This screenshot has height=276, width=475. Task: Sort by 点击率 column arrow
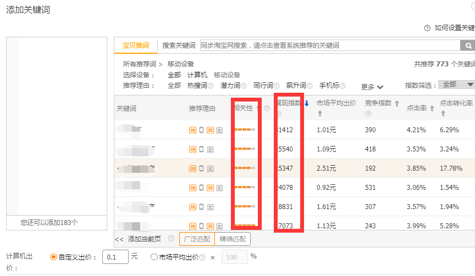tap(432, 108)
